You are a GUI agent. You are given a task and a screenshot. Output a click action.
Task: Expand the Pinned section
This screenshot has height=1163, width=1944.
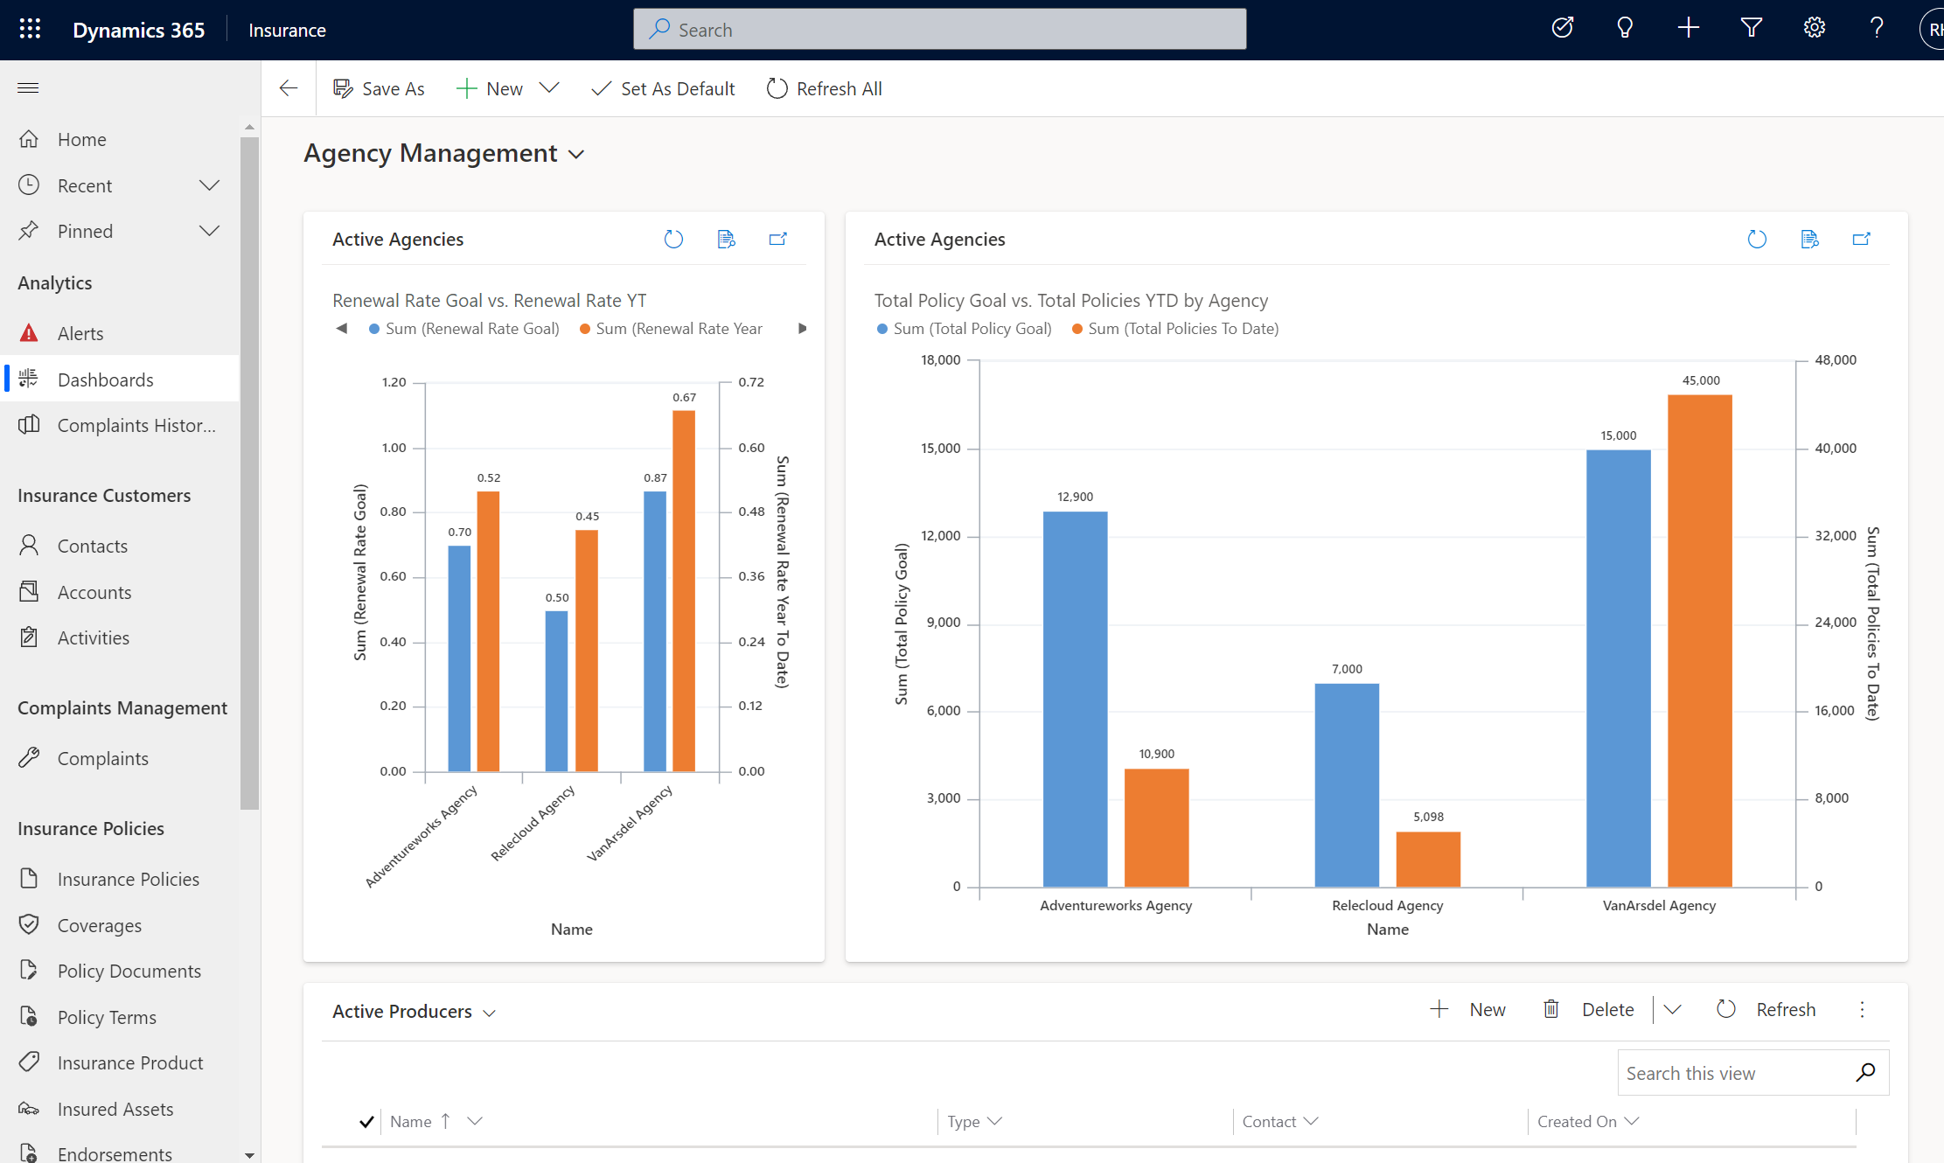pos(209,231)
